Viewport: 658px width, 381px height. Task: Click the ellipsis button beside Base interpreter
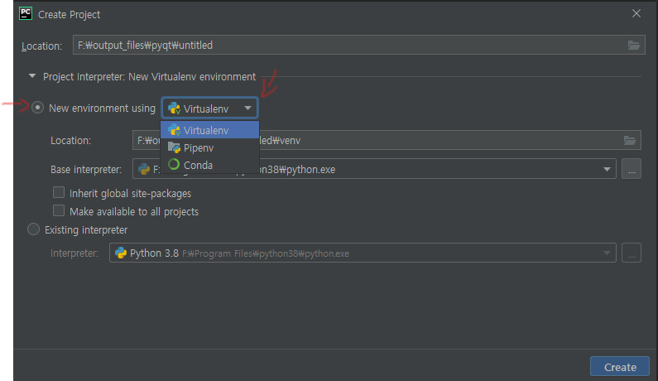click(x=632, y=169)
